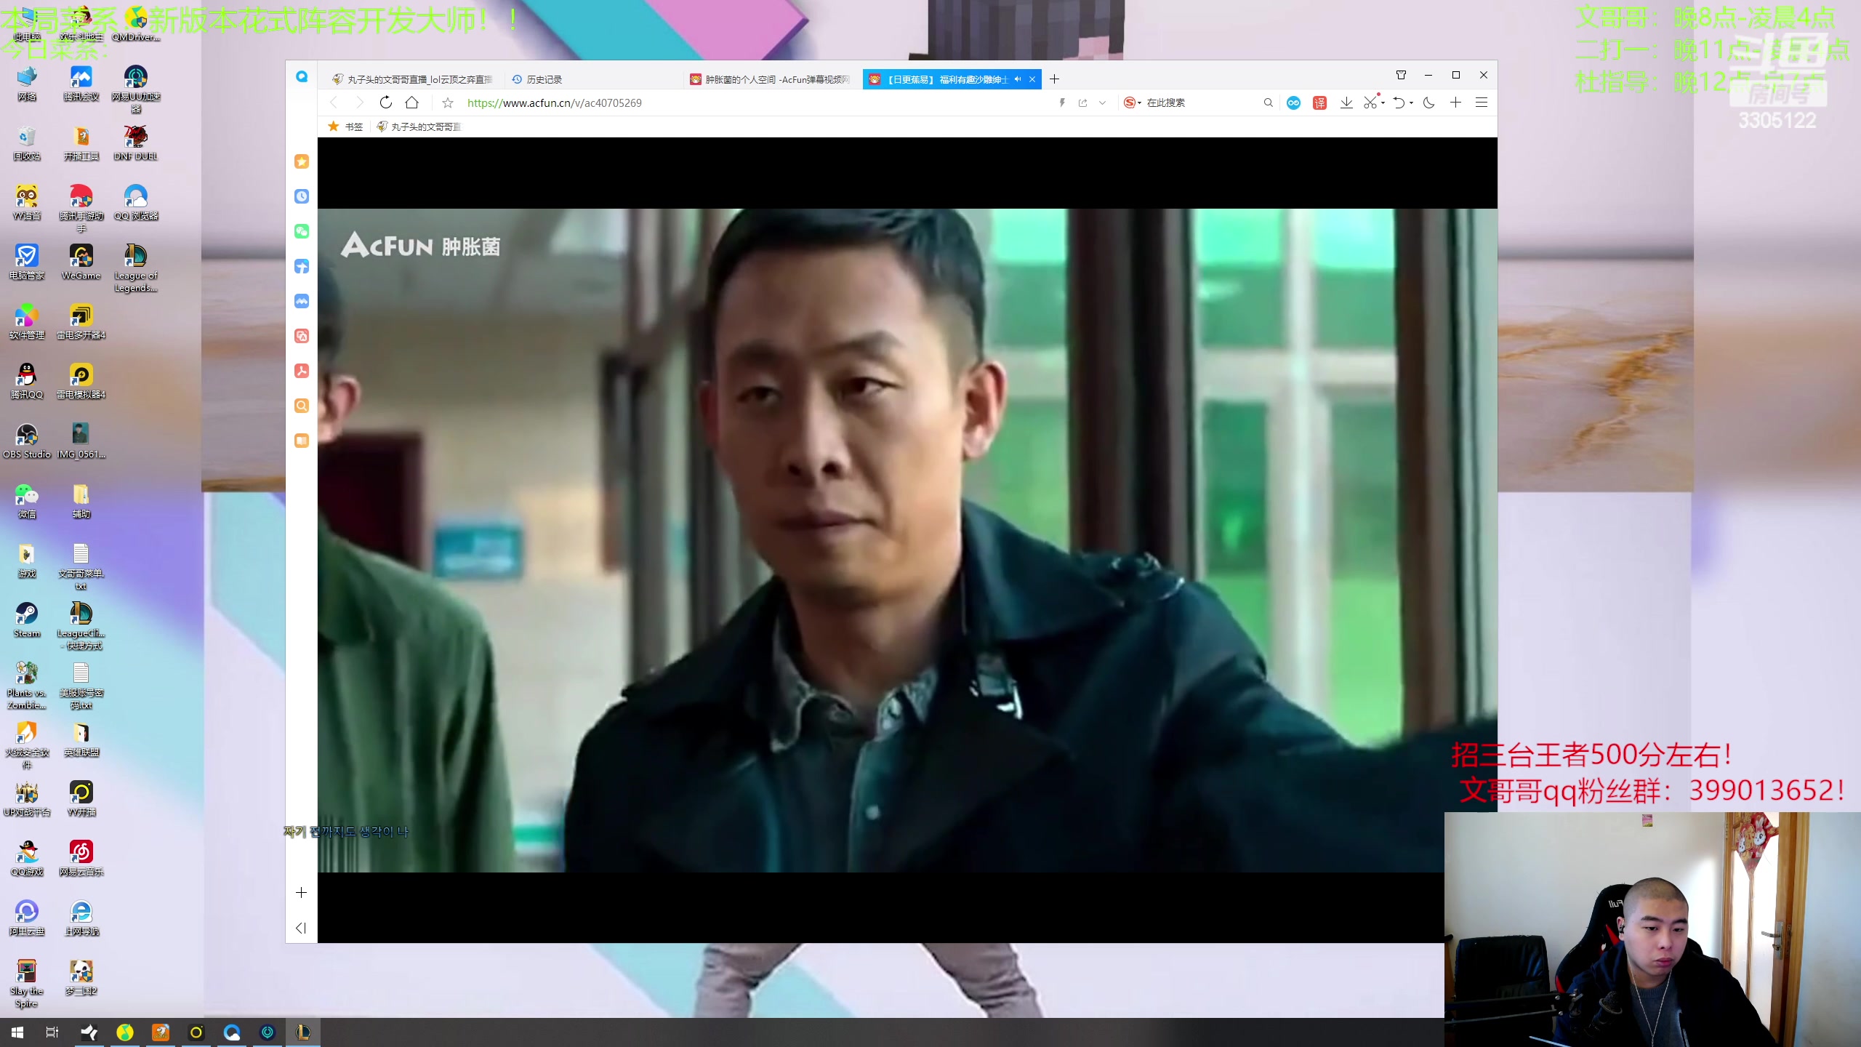Open the browser downloads panel
The image size is (1861, 1047).
point(1346,103)
